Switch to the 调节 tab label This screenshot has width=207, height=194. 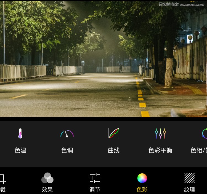[95, 190]
